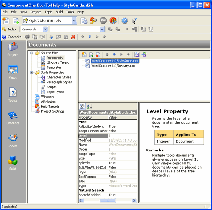Open the Project menu
The width and height of the screenshot is (212, 210).
[x=35, y=12]
